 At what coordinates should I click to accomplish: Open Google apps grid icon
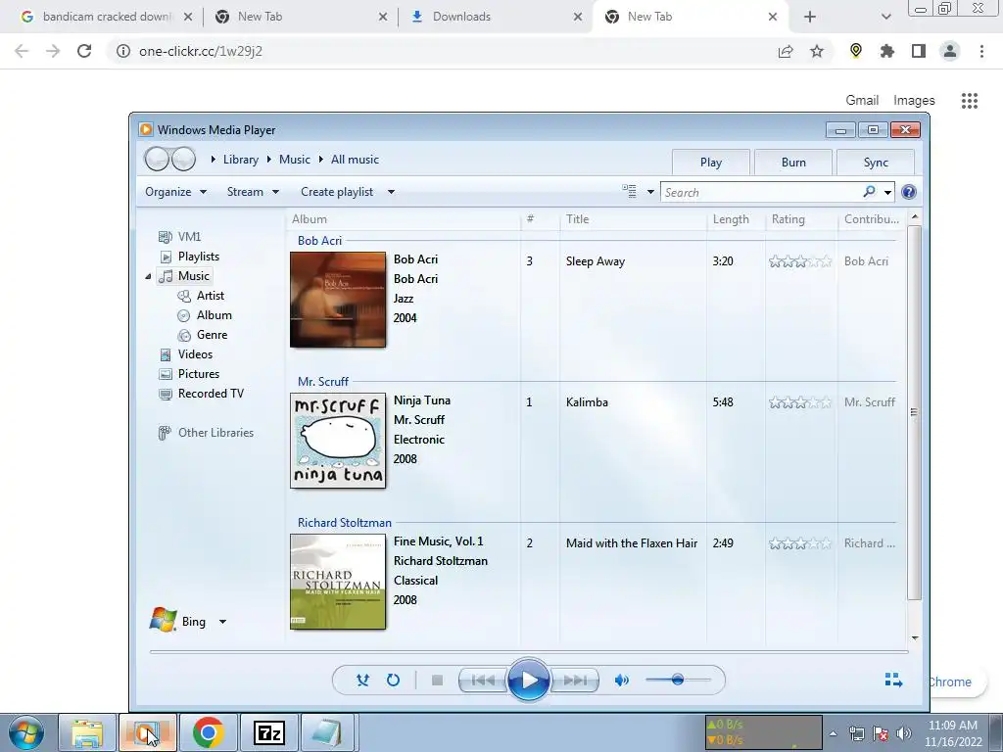tap(970, 101)
